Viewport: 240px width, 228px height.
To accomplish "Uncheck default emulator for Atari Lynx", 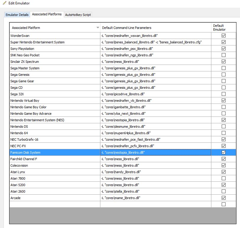I will (224, 172).
